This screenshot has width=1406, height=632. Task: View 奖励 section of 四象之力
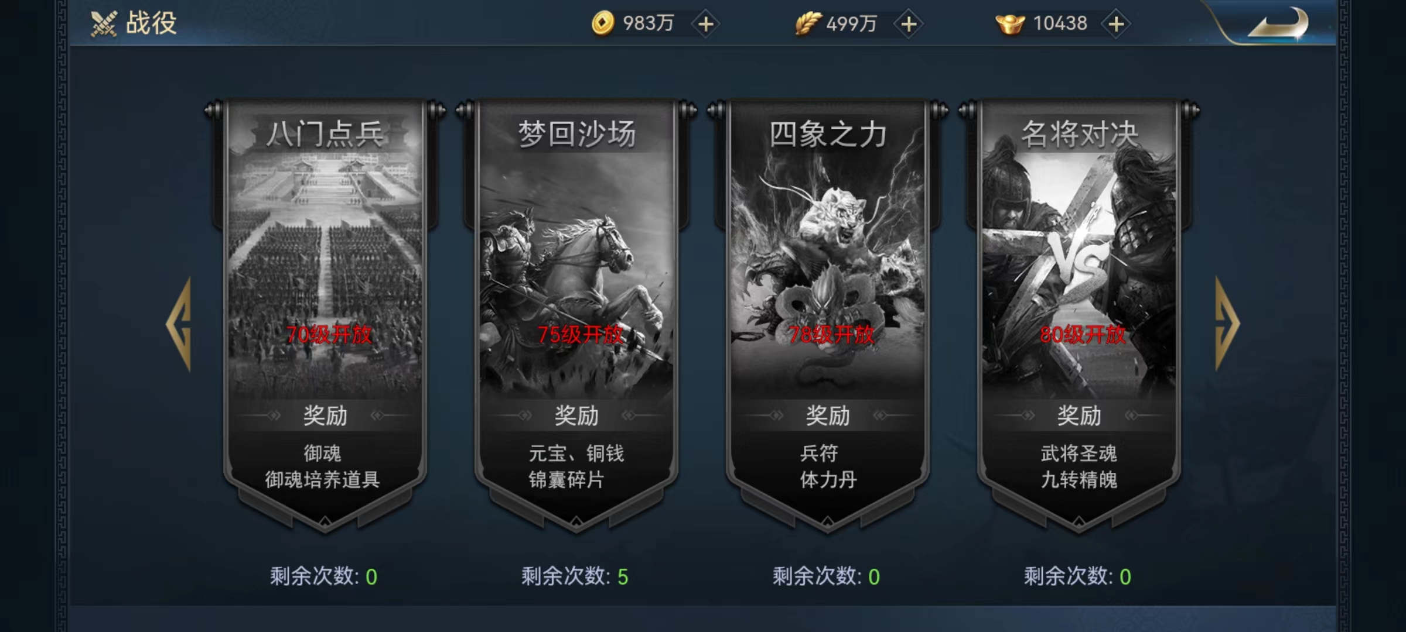828,415
